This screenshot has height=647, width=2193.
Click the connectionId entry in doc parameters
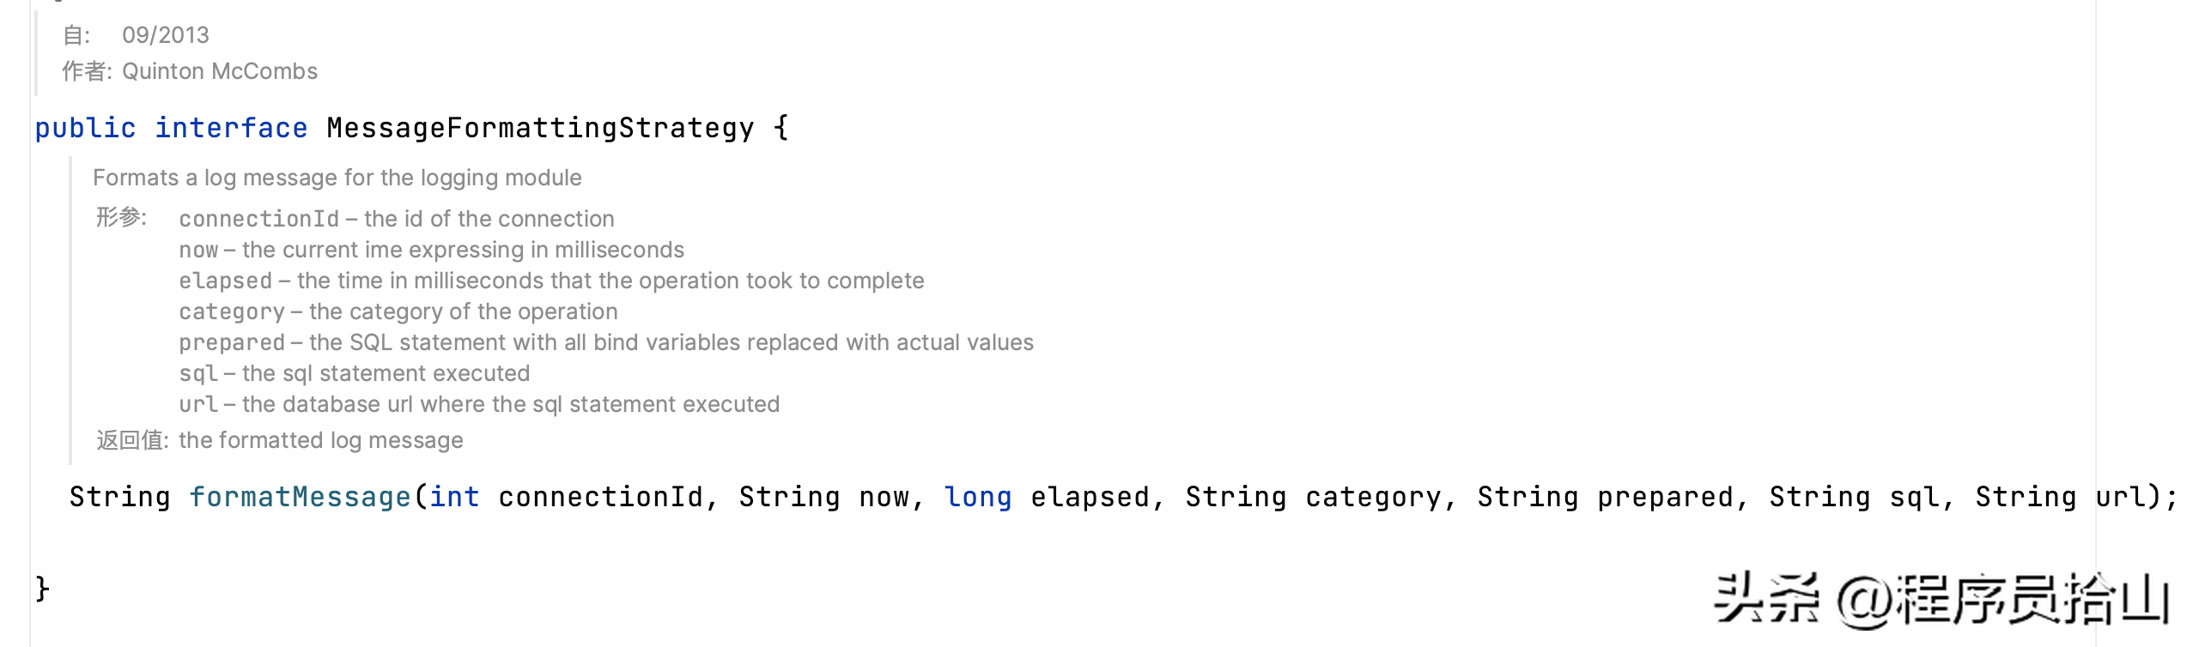tap(258, 219)
